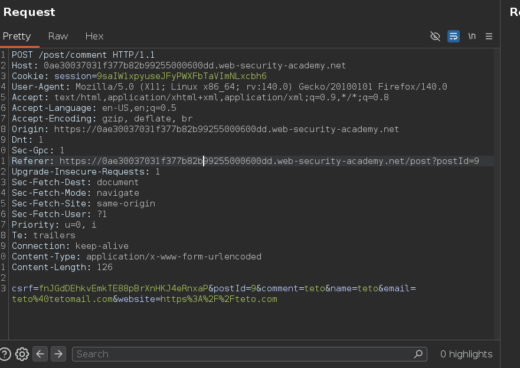Click the Te: trailers header
Viewport: 520px width, 368px height.
click(x=44, y=235)
